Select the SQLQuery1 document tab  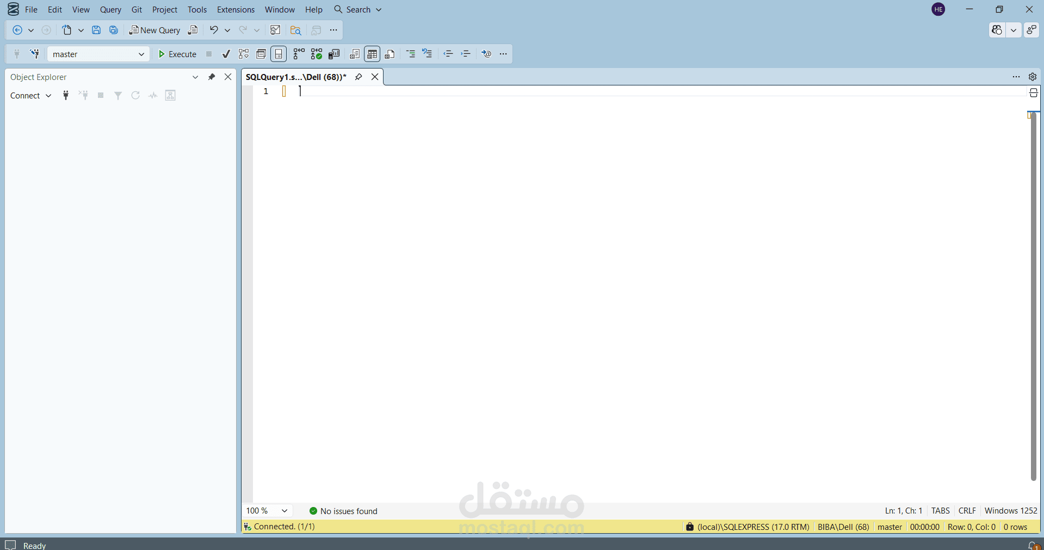296,77
